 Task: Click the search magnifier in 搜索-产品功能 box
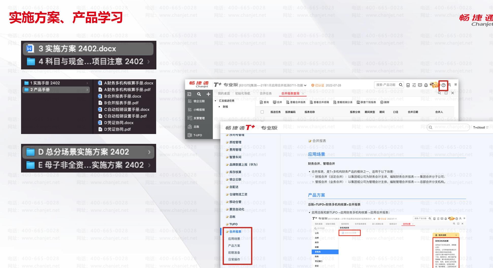coord(401,85)
